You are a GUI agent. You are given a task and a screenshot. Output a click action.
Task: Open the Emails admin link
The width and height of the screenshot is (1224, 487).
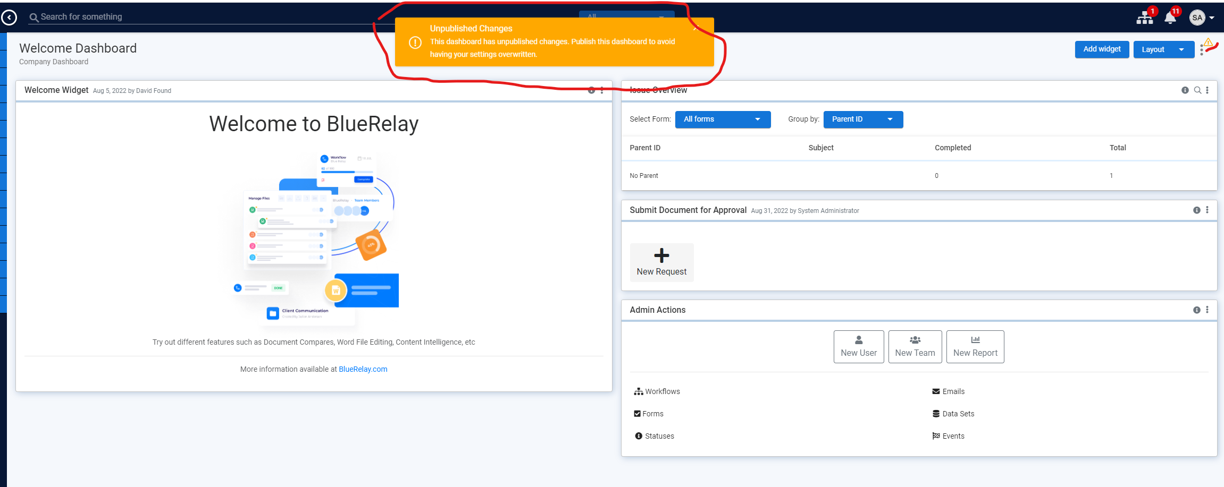point(948,391)
